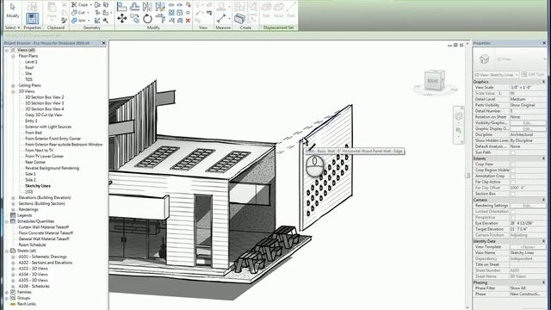Open sheet A102 - Sections and Elevations
This screenshot has height=310, width=551.
tap(46, 263)
